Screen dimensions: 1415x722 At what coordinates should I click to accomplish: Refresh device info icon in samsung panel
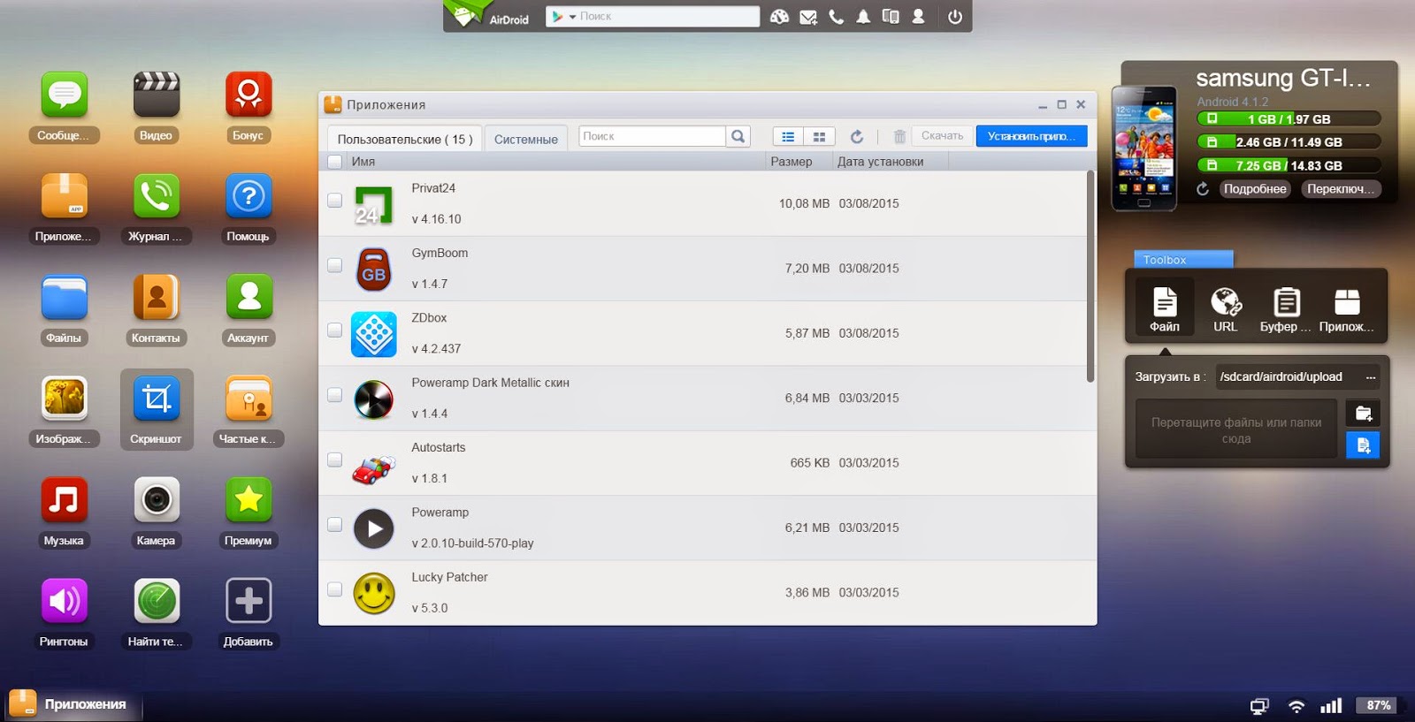1203,189
